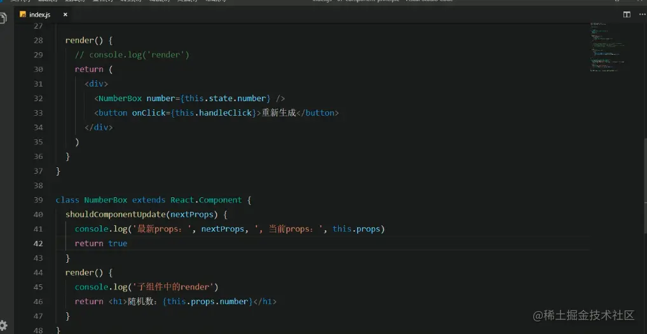Click 'number' attribute on line 32
The image size is (647, 334).
click(x=161, y=98)
